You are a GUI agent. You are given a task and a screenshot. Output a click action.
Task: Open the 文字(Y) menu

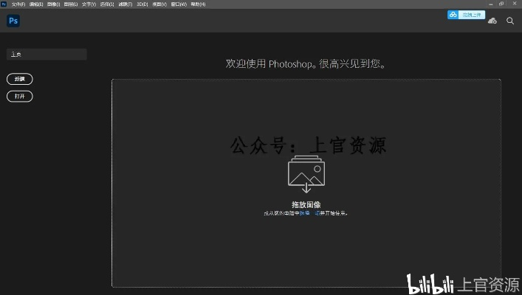click(x=89, y=4)
